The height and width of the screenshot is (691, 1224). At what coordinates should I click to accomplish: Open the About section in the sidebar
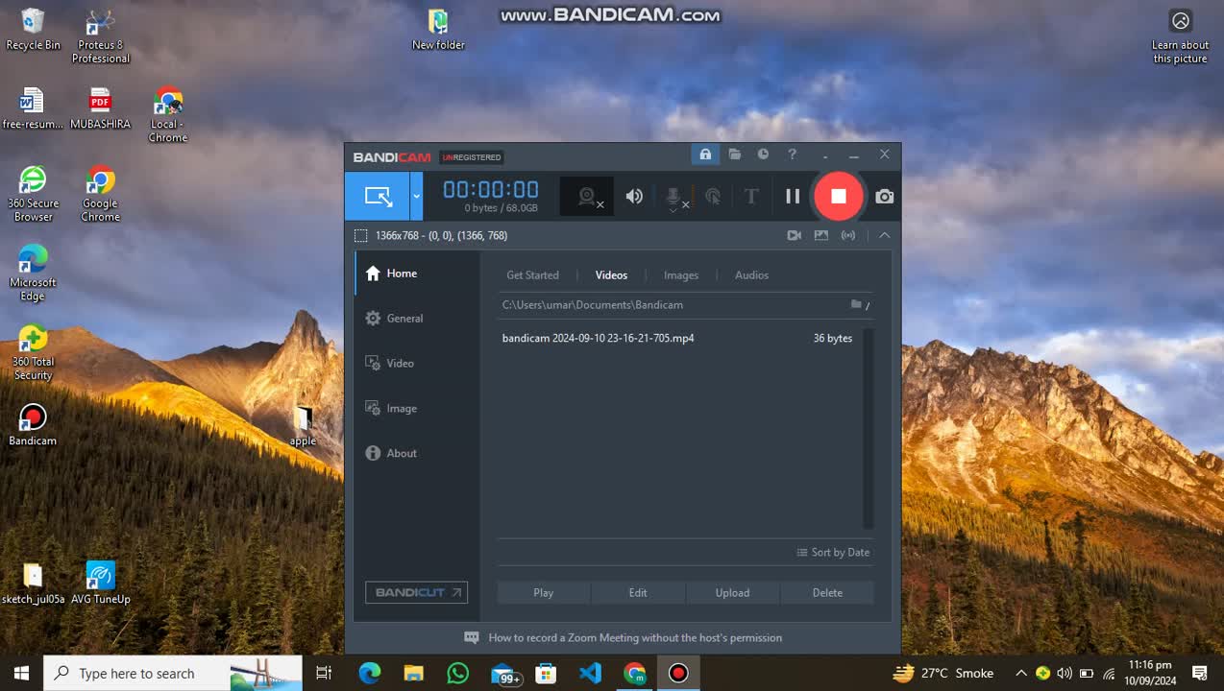[417, 454]
